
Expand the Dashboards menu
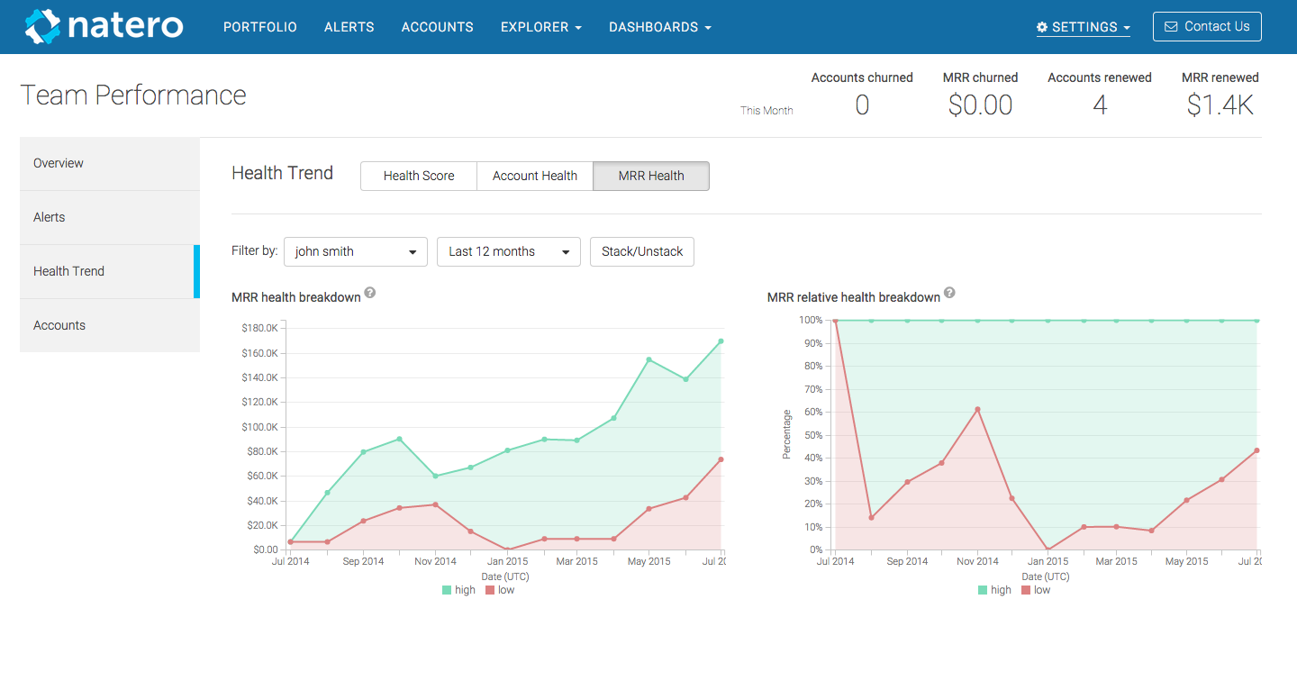659,27
